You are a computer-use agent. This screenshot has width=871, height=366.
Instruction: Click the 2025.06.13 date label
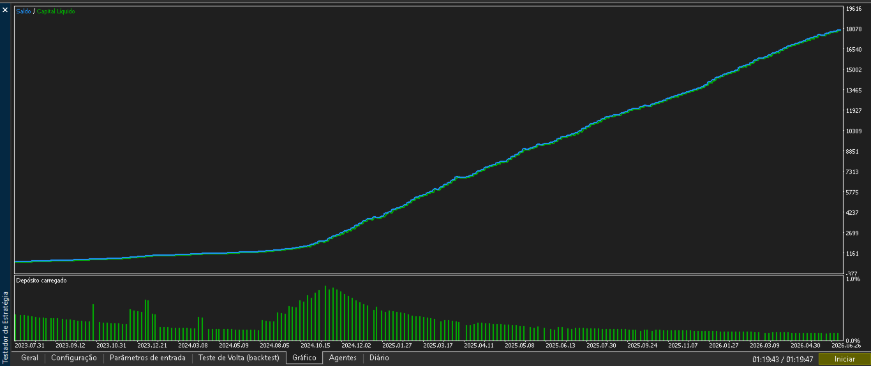tap(560, 346)
